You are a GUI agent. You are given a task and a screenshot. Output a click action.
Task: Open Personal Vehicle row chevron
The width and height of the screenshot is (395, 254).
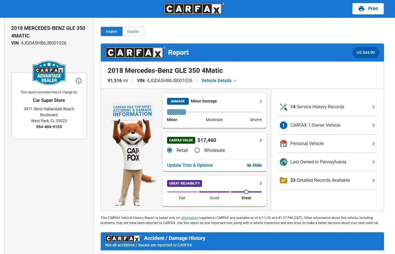pyautogui.click(x=374, y=144)
